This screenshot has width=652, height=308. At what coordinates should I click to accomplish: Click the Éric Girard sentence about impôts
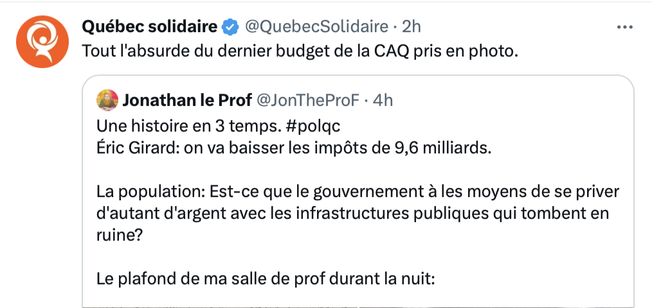294,149
